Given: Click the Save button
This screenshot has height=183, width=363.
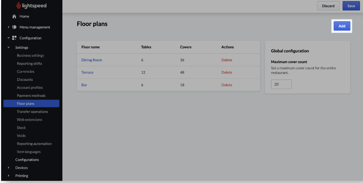Looking at the screenshot, I should pos(351,6).
